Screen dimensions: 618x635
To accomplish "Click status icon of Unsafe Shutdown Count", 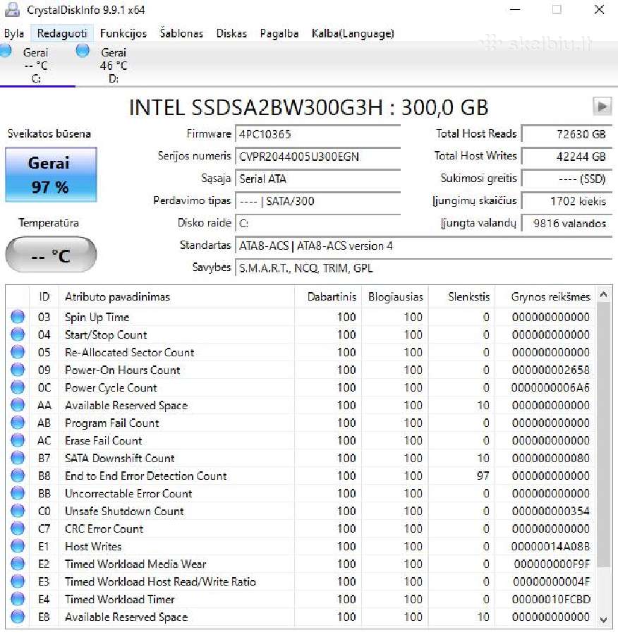I will pyautogui.click(x=18, y=511).
